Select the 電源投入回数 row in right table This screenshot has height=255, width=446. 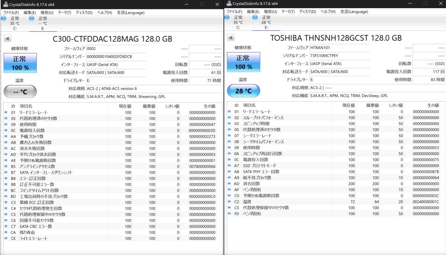[x=334, y=160]
